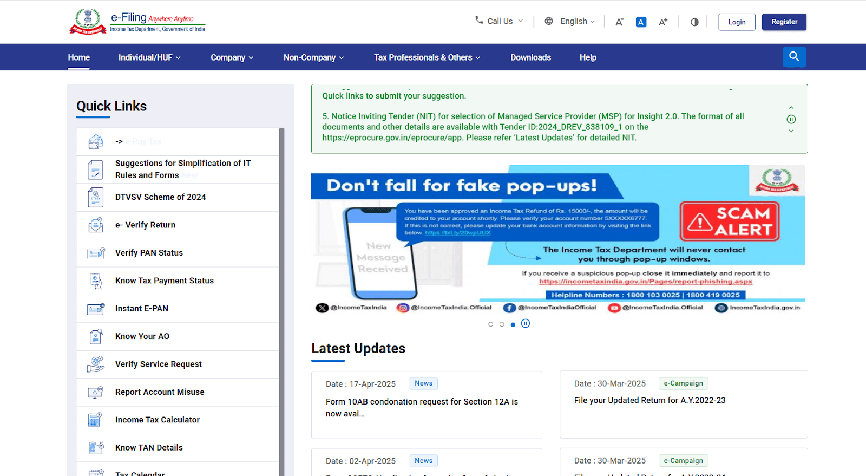The height and width of the screenshot is (476, 866).
Task: Pause the notice ticker scrolling
Action: pos(791,119)
